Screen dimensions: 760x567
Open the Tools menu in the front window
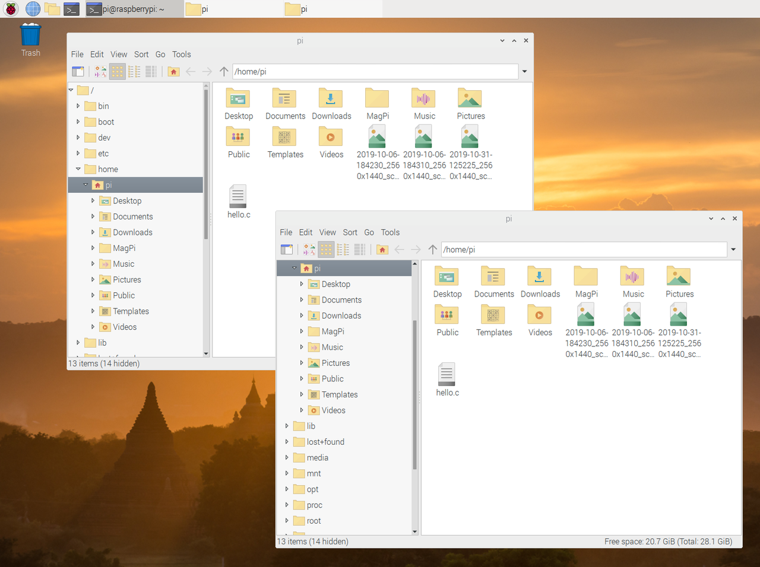[x=390, y=232]
